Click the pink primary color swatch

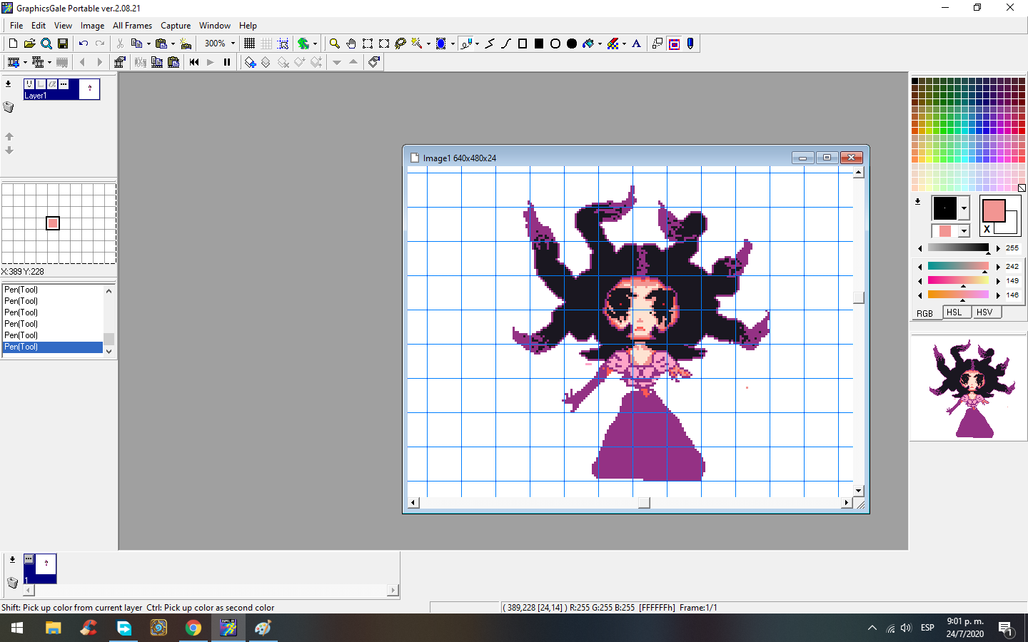(x=993, y=210)
